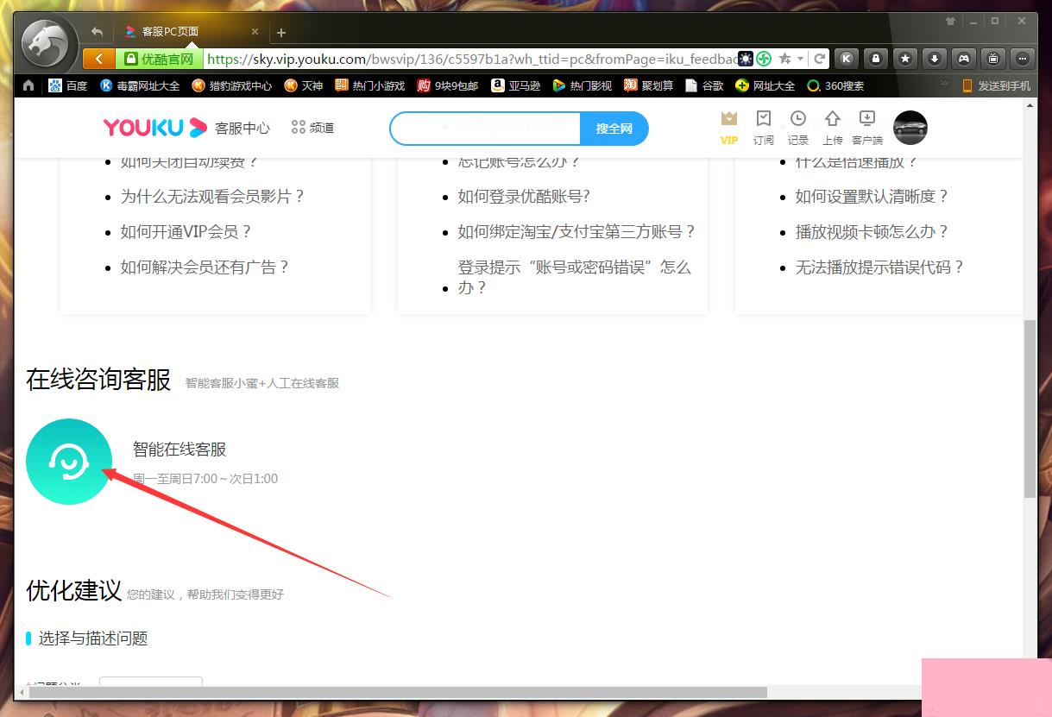
Task: Click the green shield icon in address bar
Action: tap(764, 59)
